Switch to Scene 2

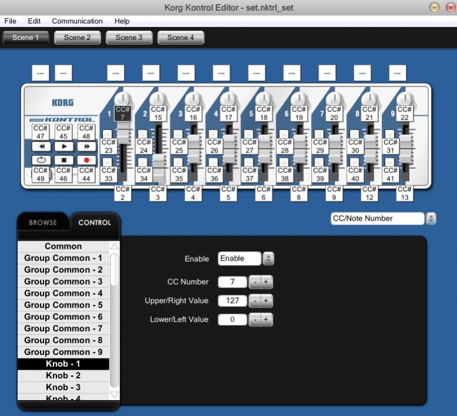pyautogui.click(x=77, y=38)
